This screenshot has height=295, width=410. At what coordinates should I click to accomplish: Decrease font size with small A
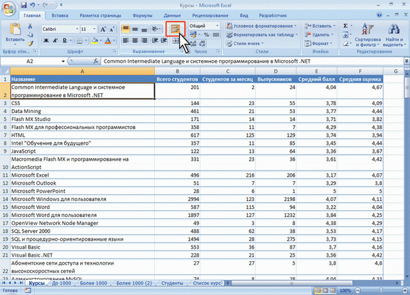point(112,29)
